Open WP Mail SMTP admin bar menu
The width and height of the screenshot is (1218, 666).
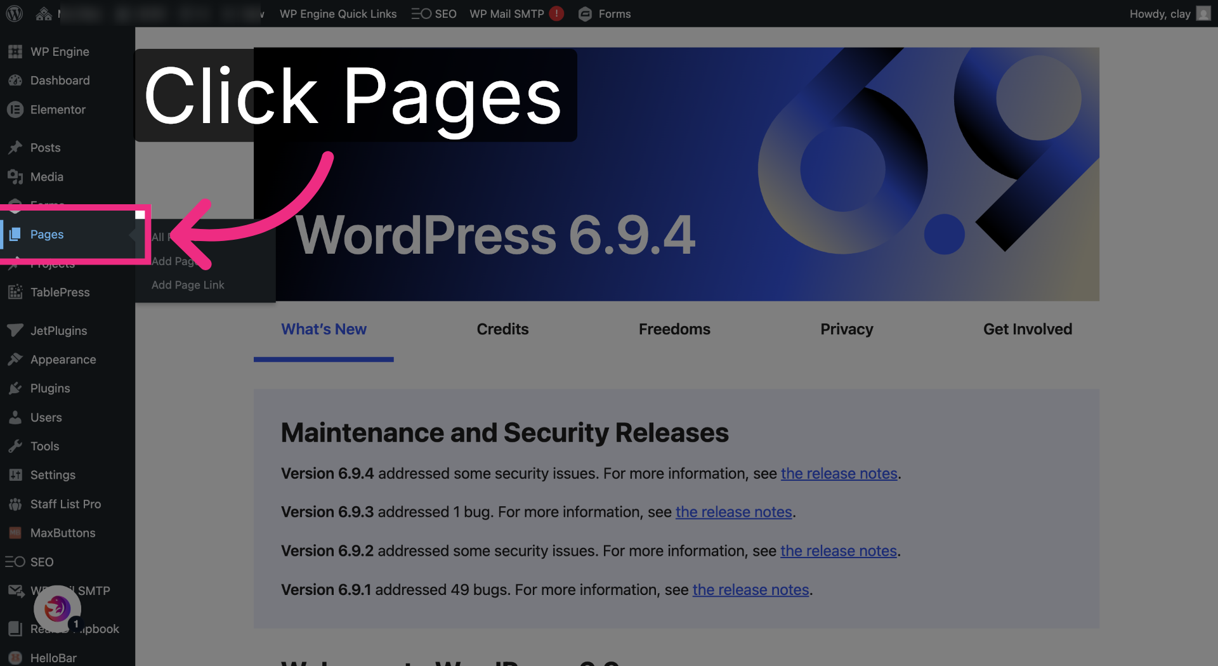(517, 13)
